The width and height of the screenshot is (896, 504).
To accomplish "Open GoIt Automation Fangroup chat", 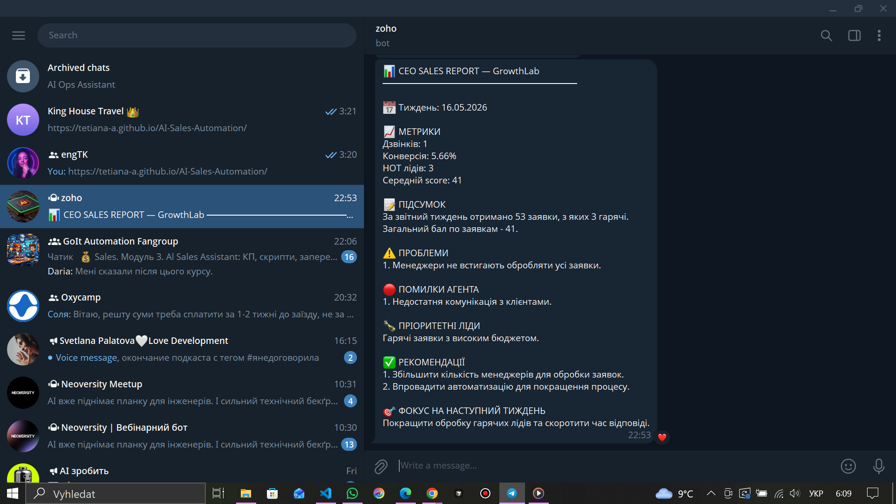I will pyautogui.click(x=182, y=256).
